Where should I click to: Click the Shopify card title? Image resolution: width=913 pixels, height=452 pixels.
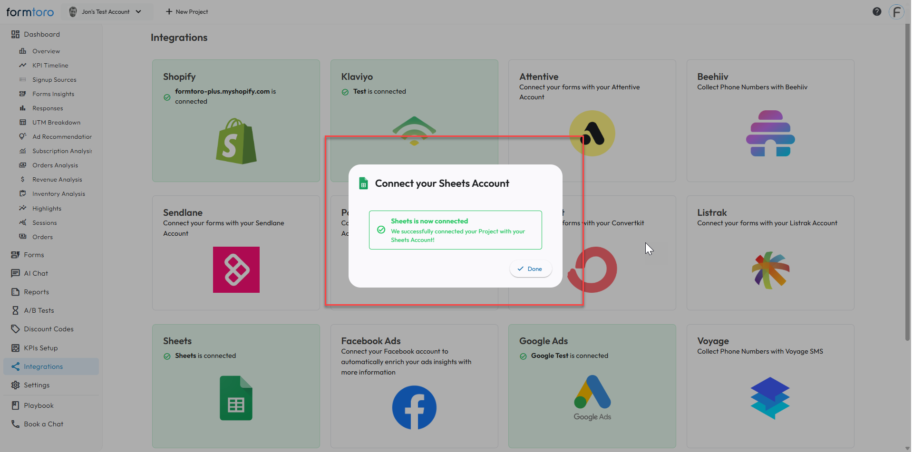tap(179, 77)
